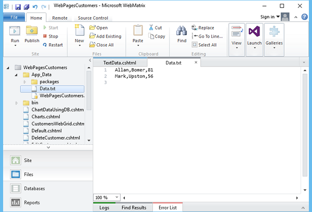Expand the packages folder node
The image size is (312, 212).
tap(25, 82)
